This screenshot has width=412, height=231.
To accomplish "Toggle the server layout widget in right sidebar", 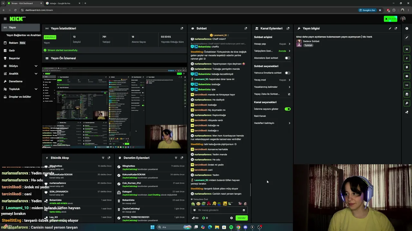I will [407, 94].
